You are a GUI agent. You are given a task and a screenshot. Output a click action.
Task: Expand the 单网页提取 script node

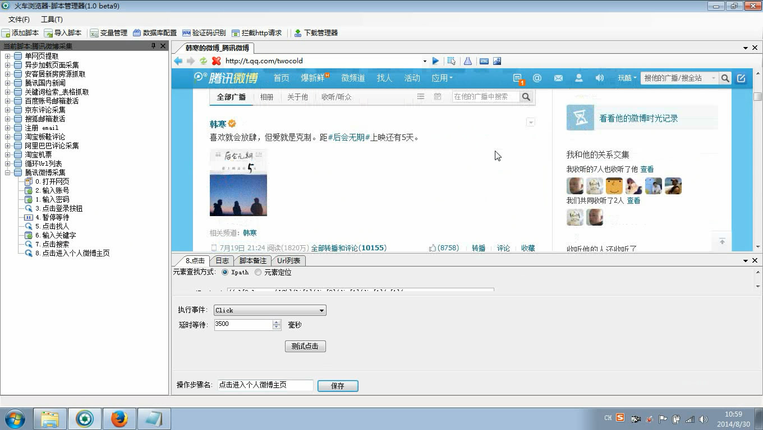click(x=8, y=56)
